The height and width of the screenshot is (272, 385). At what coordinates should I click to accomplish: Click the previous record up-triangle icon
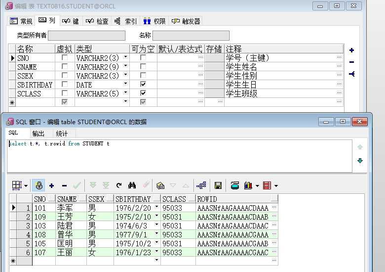186,185
